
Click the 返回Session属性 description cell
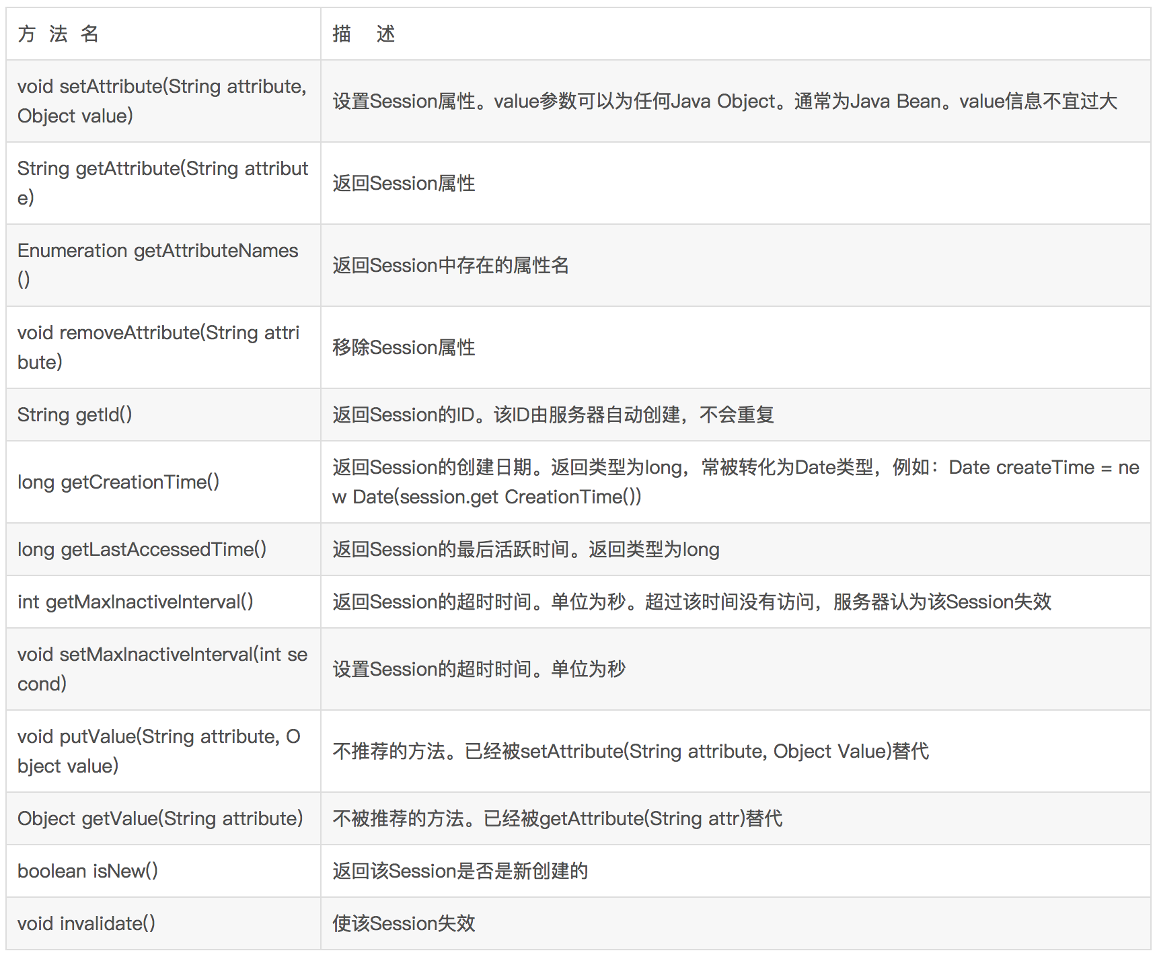coord(736,183)
